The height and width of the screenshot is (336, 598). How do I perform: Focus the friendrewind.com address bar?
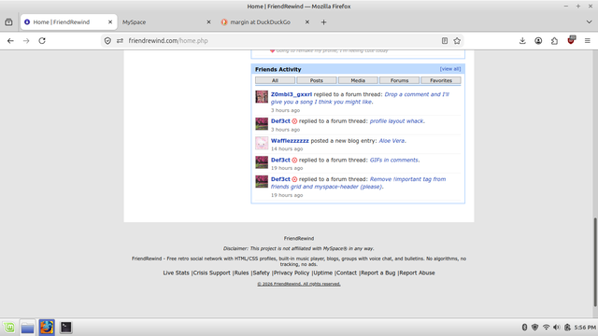pos(282,41)
